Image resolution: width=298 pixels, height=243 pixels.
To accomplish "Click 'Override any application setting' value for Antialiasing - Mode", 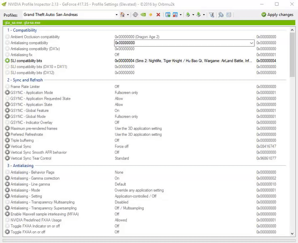I will [x=139, y=190].
